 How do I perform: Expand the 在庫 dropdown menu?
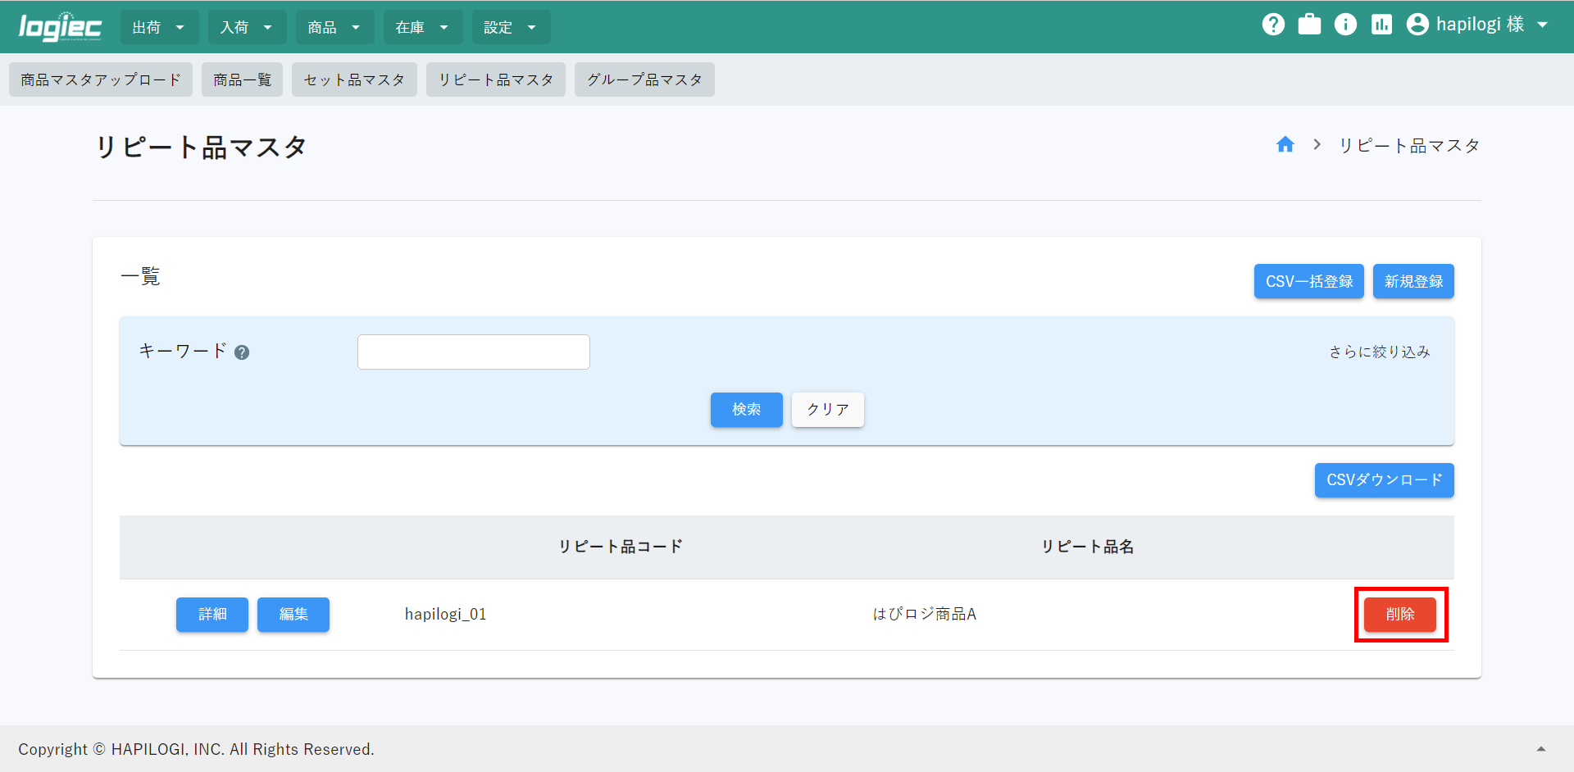(x=422, y=27)
